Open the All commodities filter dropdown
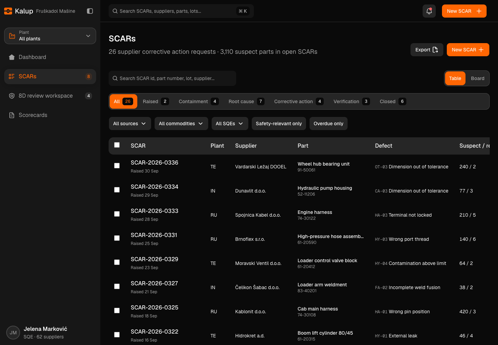Image resolution: width=498 pixels, height=345 pixels. click(x=181, y=124)
